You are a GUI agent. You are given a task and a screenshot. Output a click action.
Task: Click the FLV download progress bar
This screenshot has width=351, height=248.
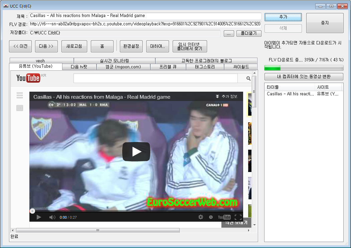[304, 68]
